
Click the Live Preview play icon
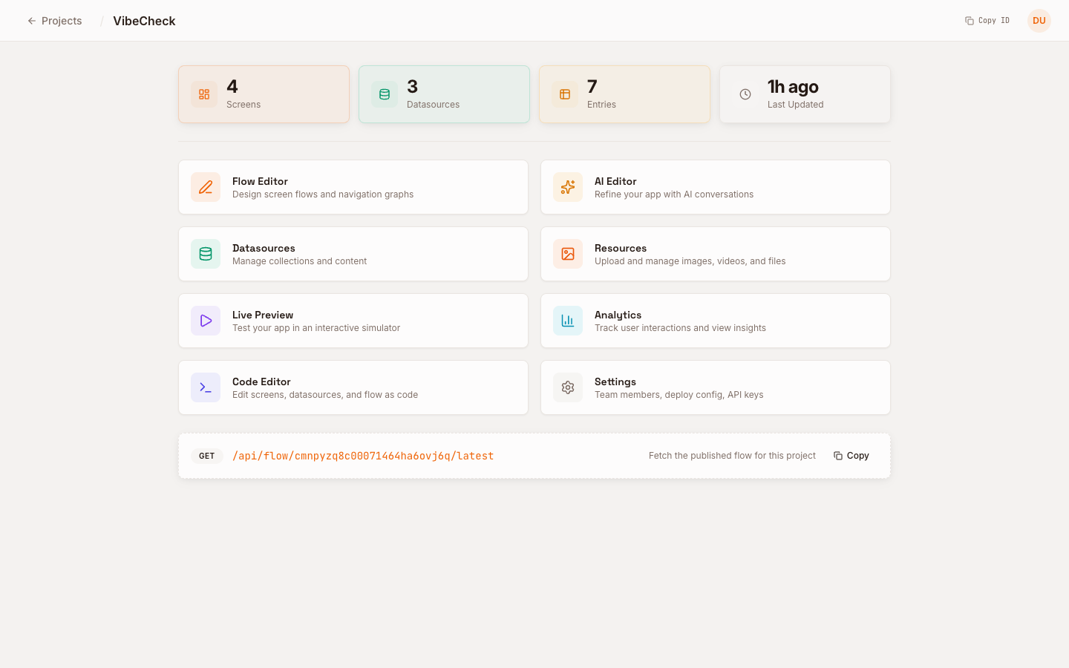coord(206,321)
